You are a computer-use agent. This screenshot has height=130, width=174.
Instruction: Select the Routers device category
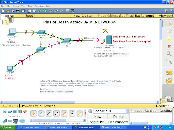pyautogui.click(x=5, y=112)
